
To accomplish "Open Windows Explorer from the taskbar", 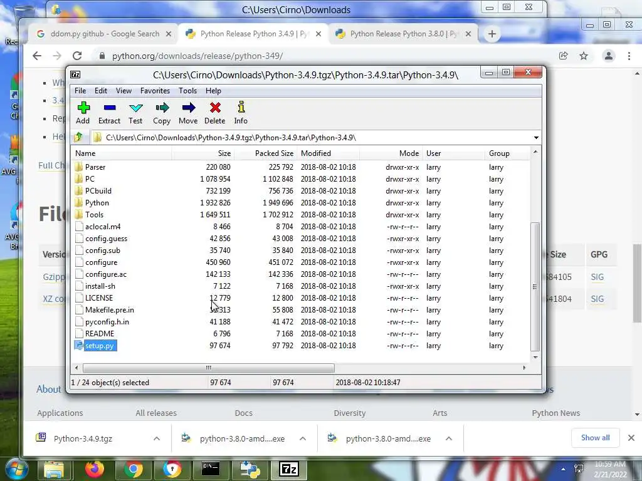I will pos(55,470).
